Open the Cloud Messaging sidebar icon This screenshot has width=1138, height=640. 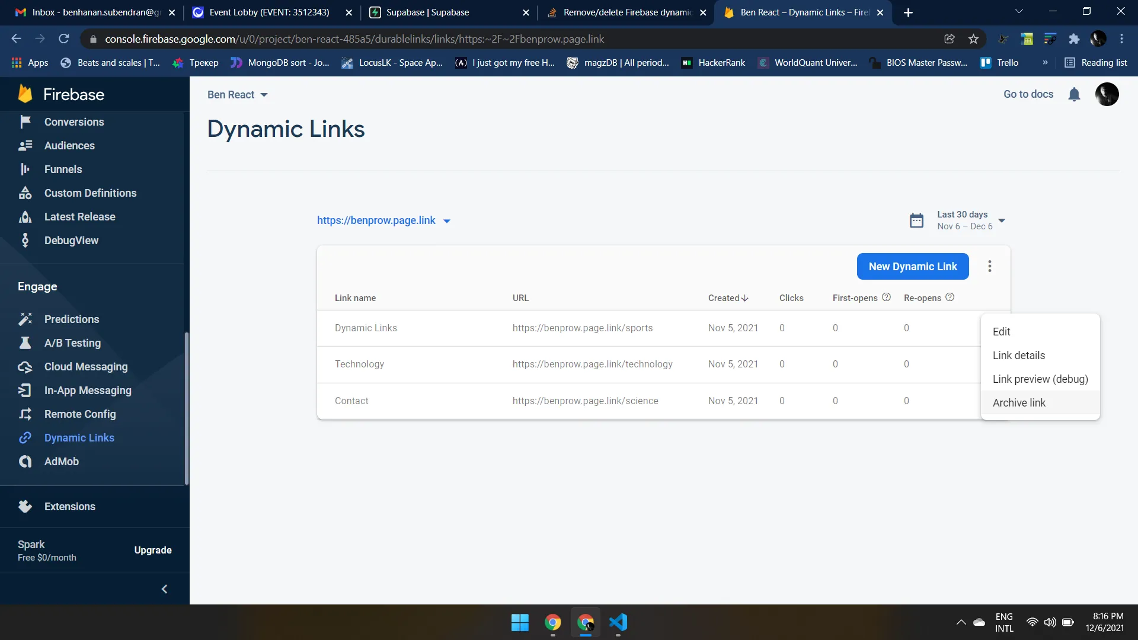(x=25, y=367)
